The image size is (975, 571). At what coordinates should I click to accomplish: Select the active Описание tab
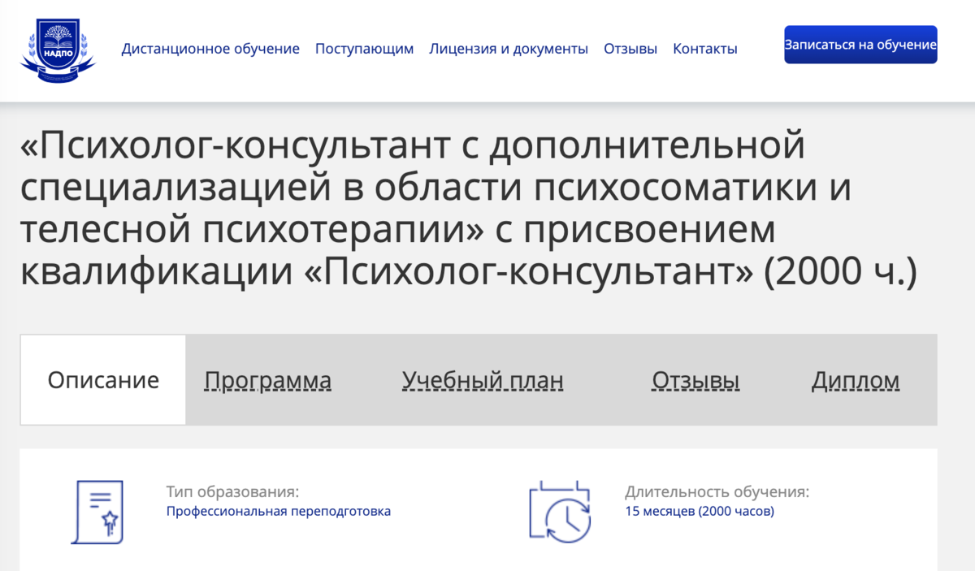coord(102,380)
